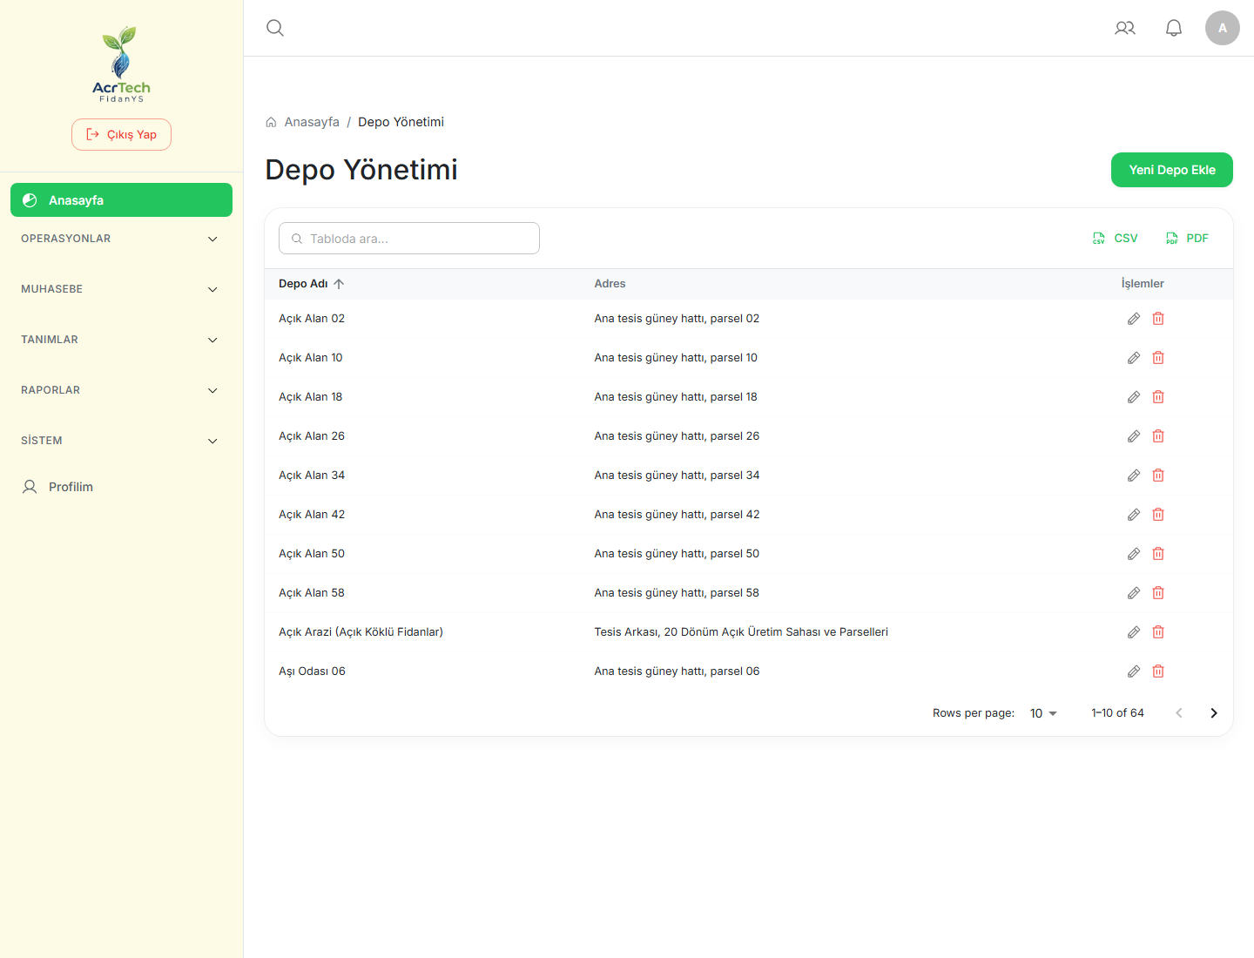This screenshot has height=958, width=1254.
Task: Delete the Aşı Odası 06 row
Action: tap(1158, 671)
